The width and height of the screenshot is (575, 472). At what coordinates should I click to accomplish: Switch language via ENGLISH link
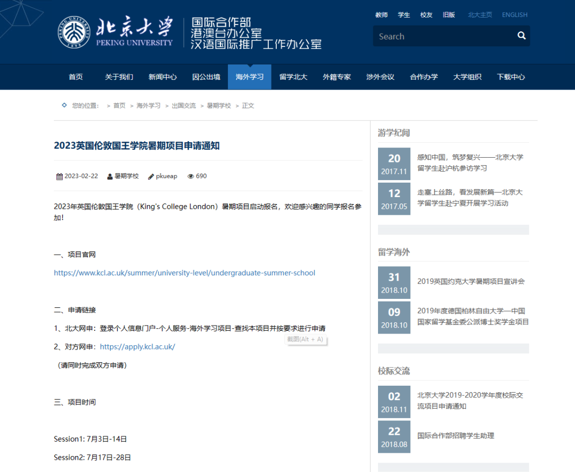pyautogui.click(x=514, y=15)
